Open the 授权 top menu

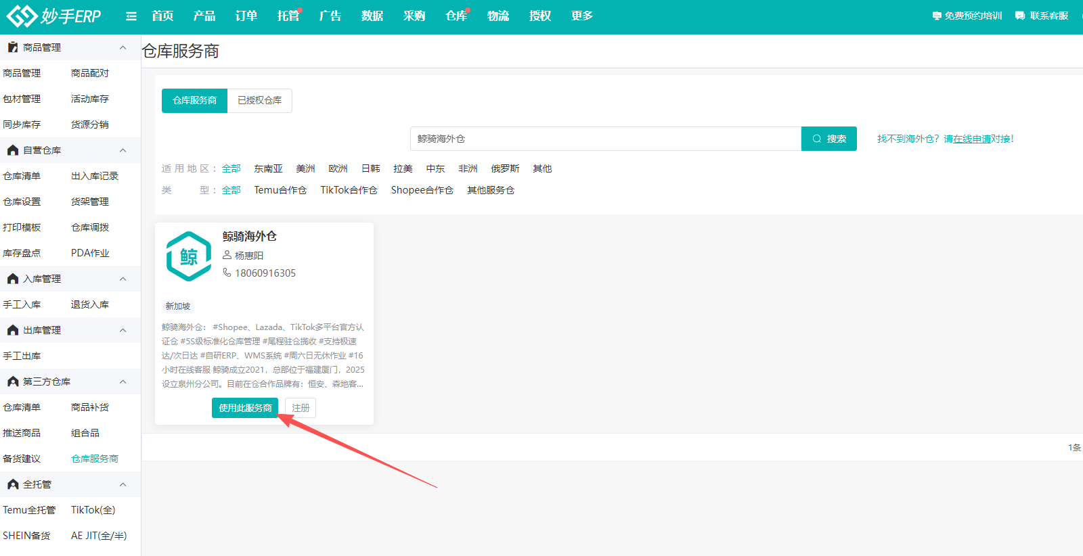click(540, 16)
